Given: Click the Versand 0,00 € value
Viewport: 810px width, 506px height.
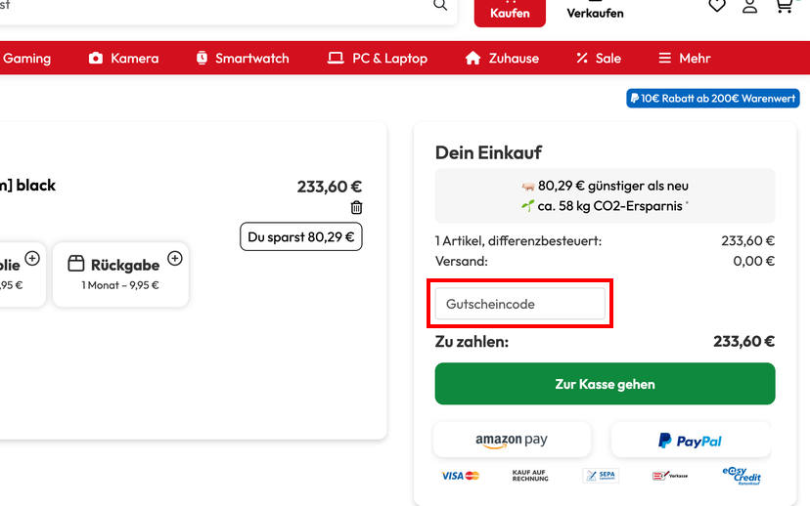Looking at the screenshot, I should (x=753, y=261).
